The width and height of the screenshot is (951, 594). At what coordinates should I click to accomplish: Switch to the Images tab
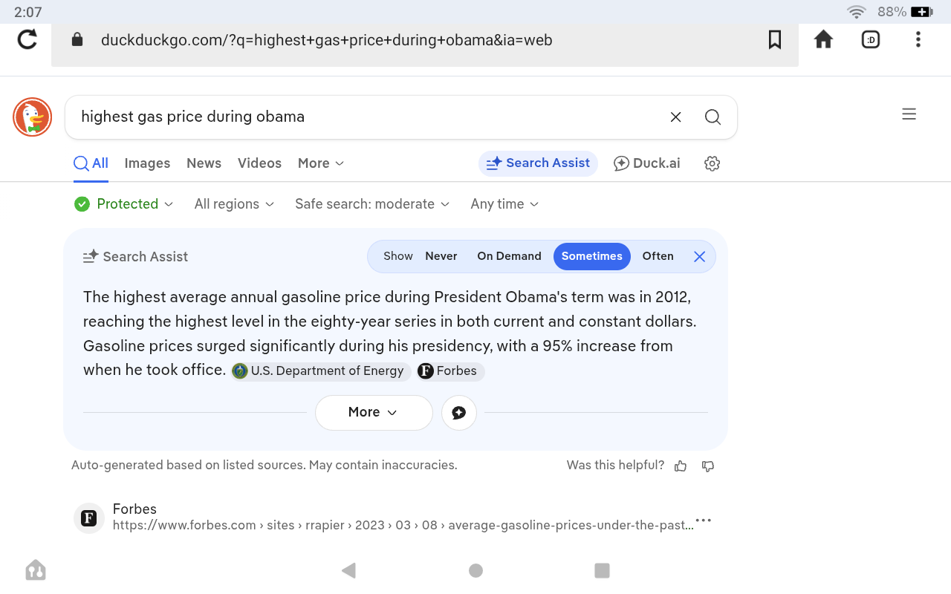tap(147, 163)
